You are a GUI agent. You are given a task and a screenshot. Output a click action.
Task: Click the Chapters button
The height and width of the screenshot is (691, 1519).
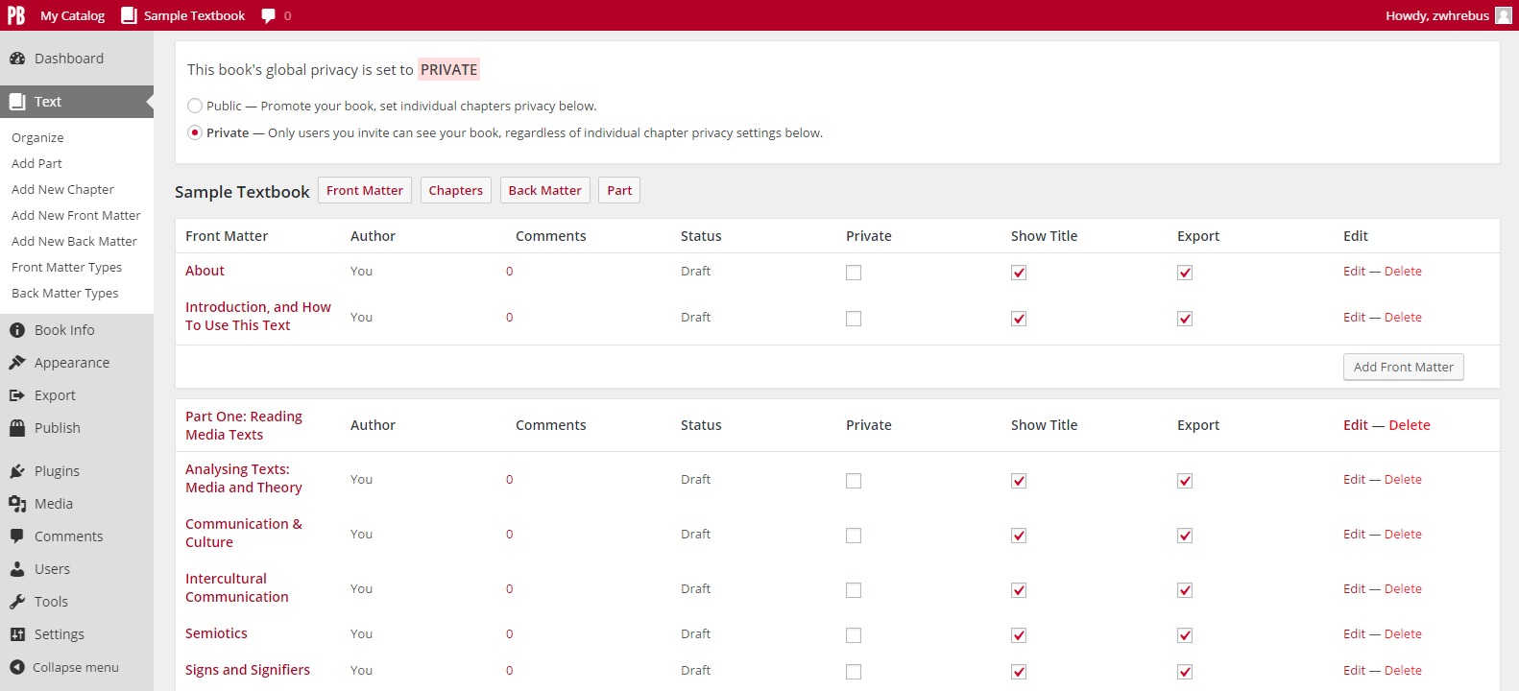click(456, 190)
